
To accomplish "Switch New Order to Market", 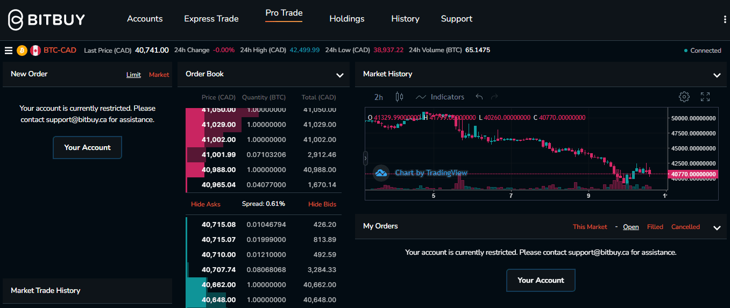I will (159, 75).
